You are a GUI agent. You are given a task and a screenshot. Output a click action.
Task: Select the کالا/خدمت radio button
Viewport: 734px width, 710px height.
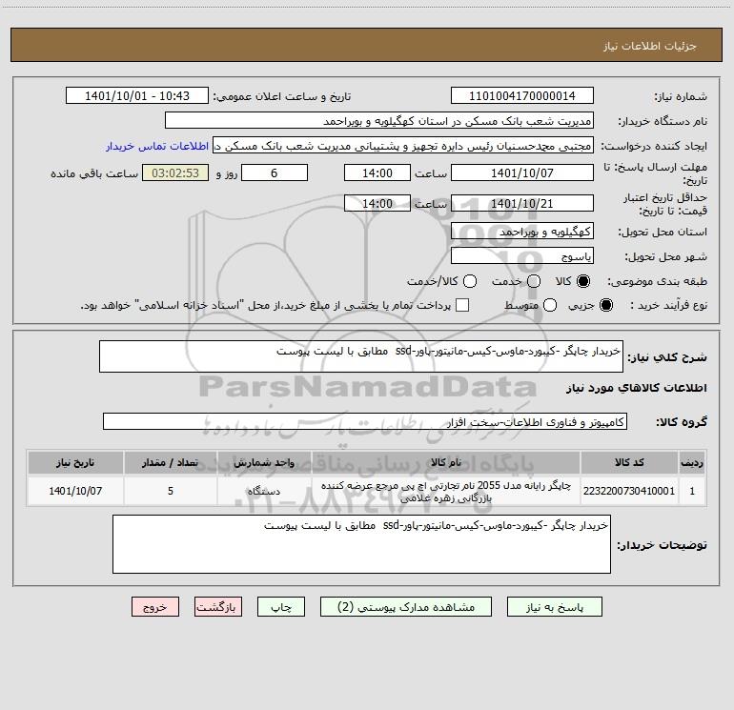pos(470,281)
